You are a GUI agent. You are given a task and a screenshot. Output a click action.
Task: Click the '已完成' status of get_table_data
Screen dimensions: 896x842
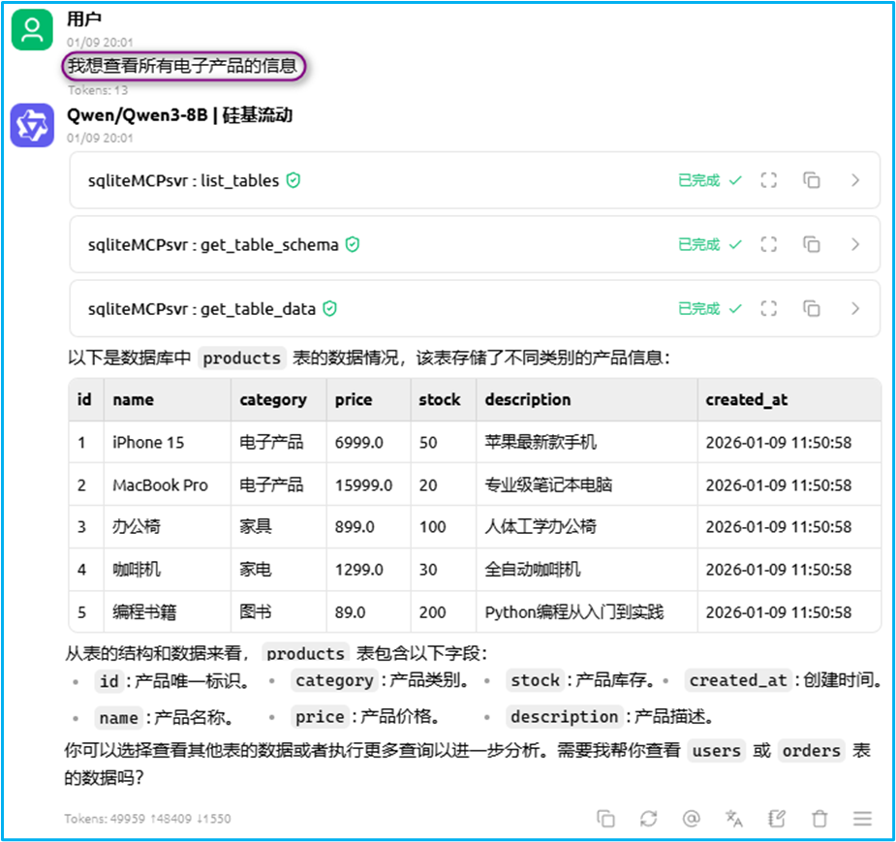698,309
